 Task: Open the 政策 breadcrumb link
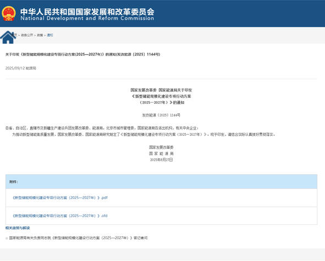tap(40, 35)
